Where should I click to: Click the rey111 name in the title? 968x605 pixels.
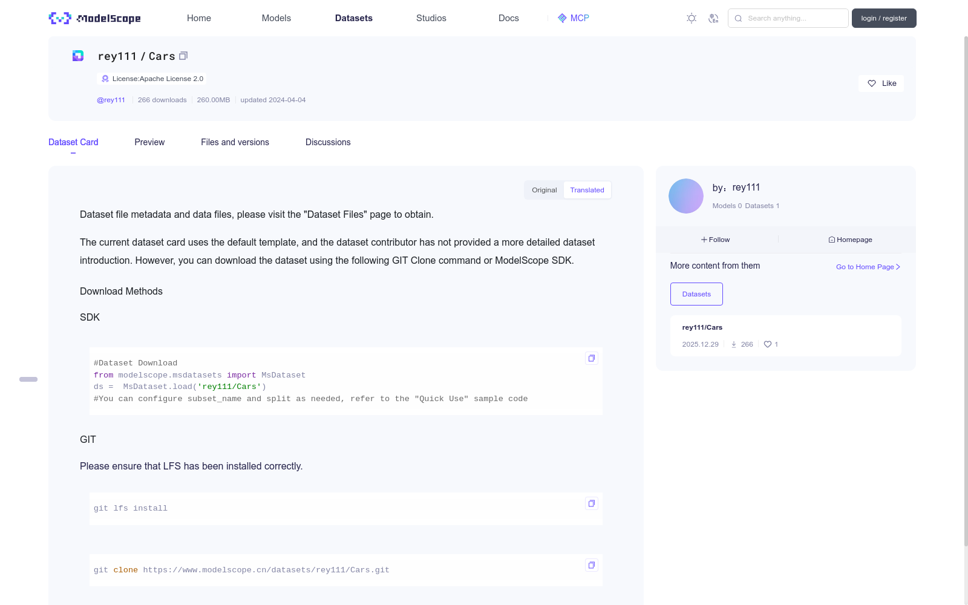[117, 56]
